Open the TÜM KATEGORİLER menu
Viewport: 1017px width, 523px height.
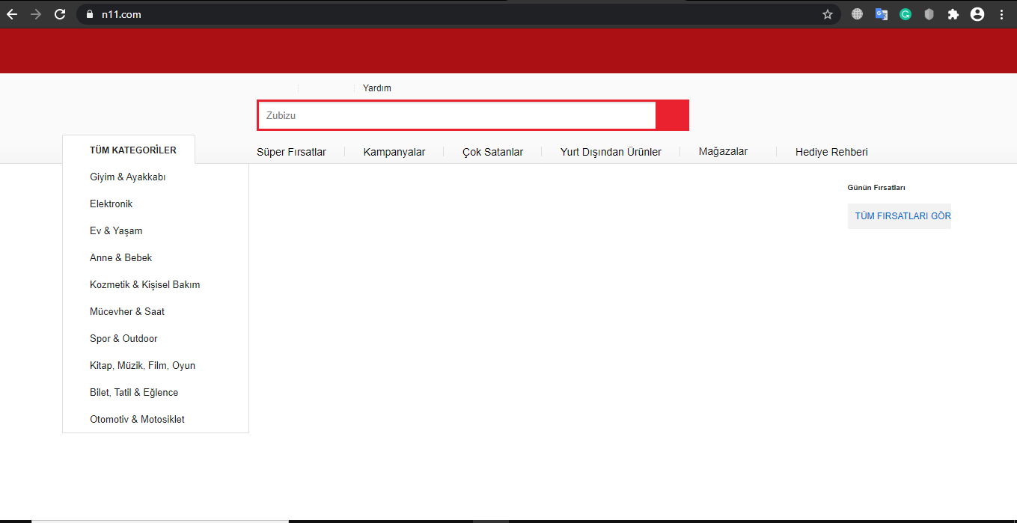point(133,150)
